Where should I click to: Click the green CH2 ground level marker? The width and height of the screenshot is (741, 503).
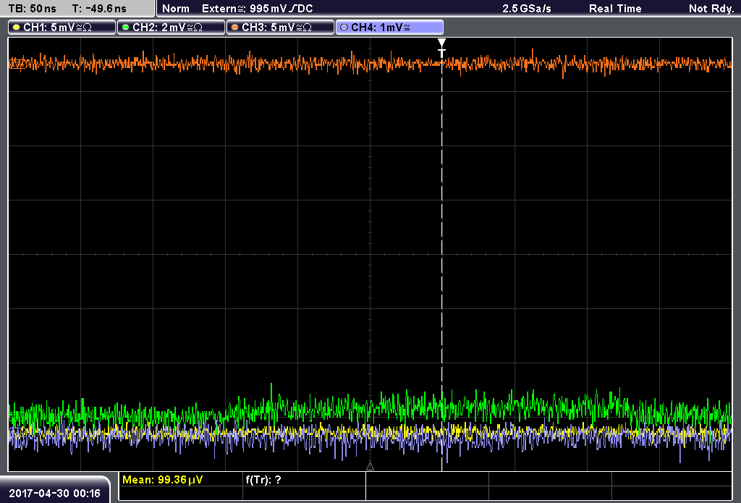[17, 416]
